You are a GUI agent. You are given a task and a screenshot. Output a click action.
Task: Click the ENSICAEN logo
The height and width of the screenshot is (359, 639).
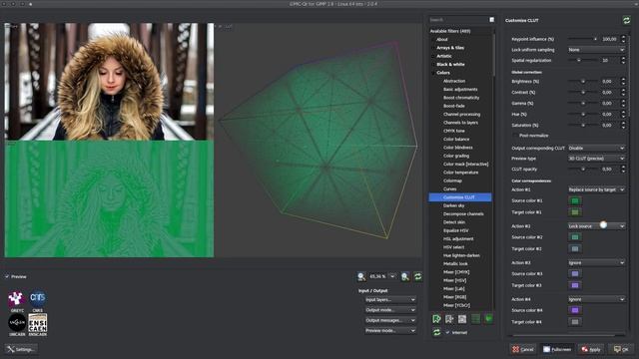[x=38, y=322]
